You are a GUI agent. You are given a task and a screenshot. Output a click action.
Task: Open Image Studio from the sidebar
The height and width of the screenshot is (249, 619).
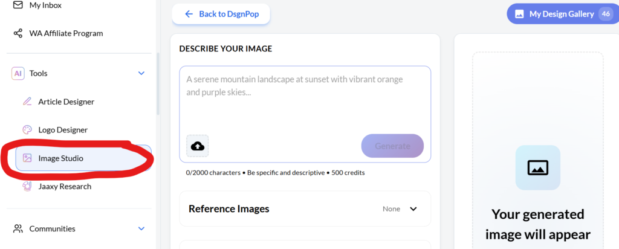60,158
